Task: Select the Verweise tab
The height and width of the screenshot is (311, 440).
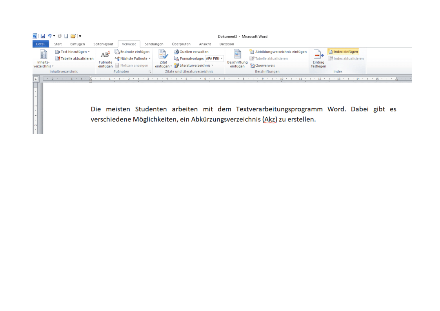Action: click(129, 44)
